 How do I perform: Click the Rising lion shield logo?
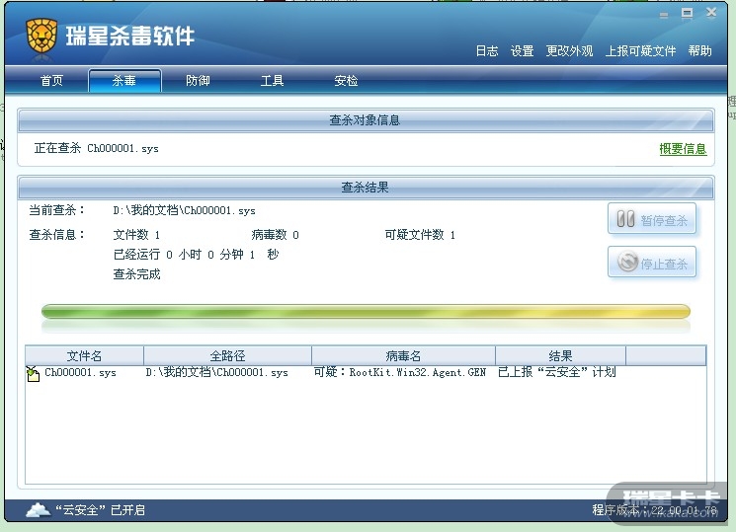pos(41,36)
